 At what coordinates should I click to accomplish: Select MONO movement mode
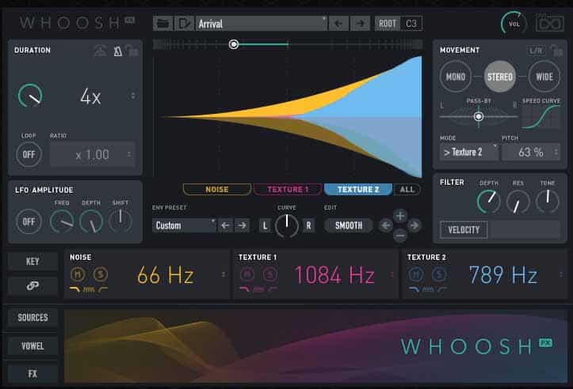click(456, 77)
